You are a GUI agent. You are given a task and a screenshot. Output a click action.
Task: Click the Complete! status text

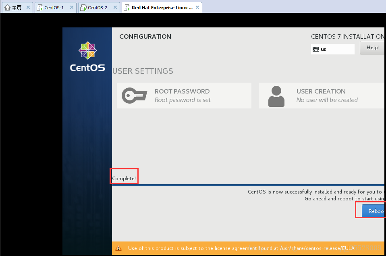tap(124, 178)
